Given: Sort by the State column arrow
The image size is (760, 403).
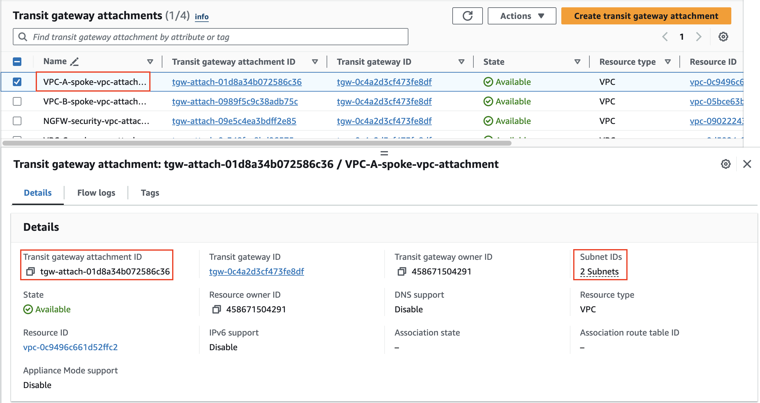Looking at the screenshot, I should coord(577,62).
